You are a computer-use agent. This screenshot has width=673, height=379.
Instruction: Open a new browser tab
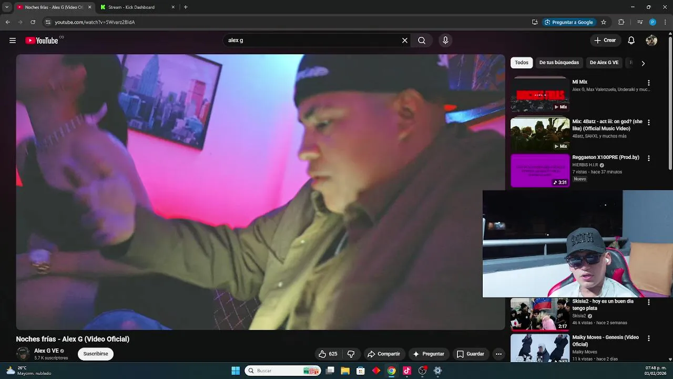point(186,7)
